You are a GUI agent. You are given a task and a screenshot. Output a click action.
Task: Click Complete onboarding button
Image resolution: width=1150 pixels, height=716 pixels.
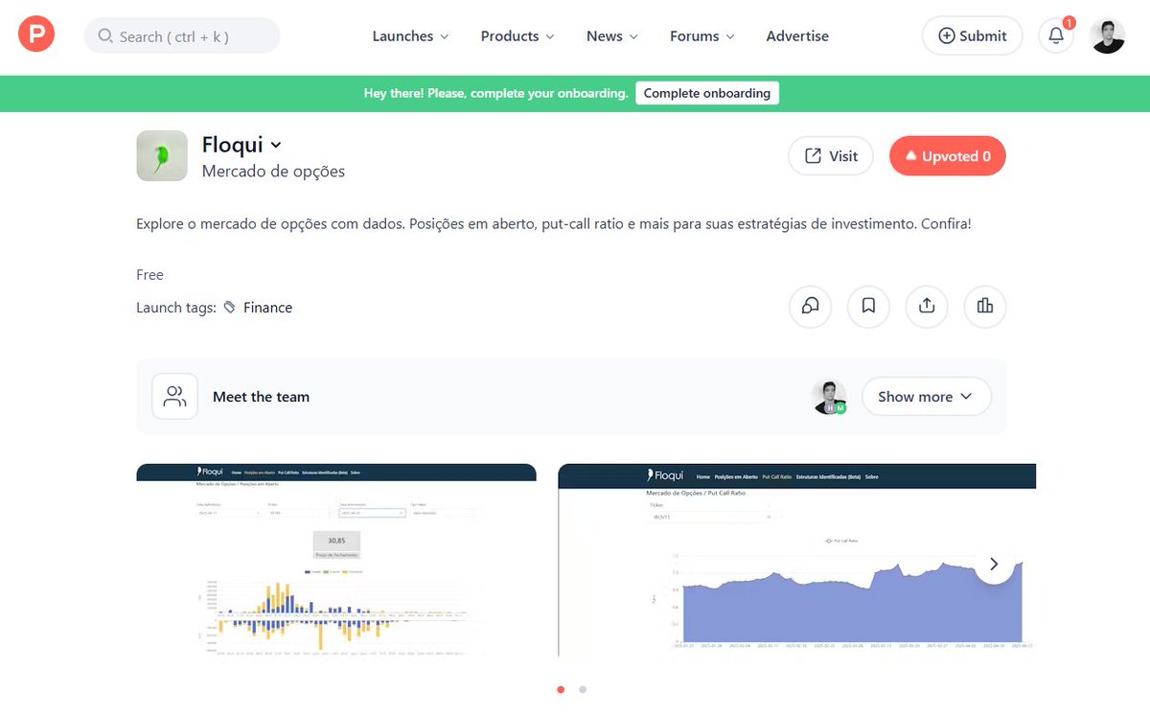click(707, 93)
